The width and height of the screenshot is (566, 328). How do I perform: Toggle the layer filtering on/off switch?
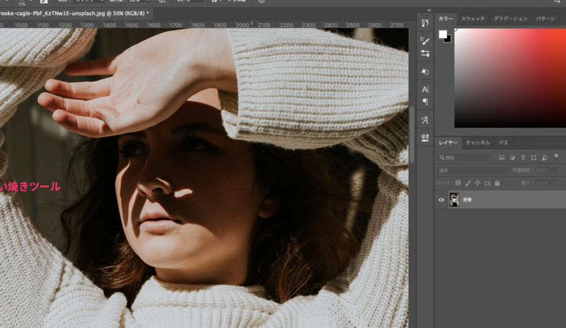pyautogui.click(x=556, y=156)
